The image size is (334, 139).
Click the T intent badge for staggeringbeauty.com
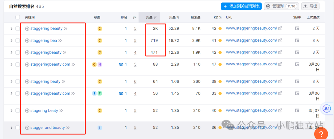click(100, 93)
